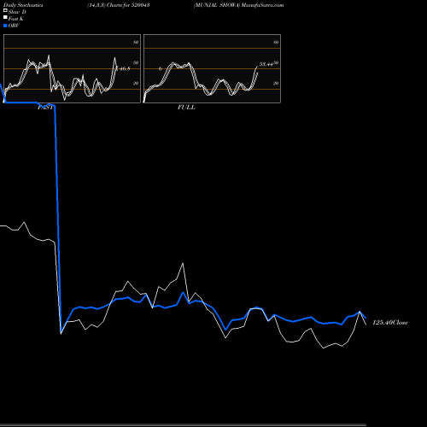Click the 'Slow D' legend label

(17, 12)
